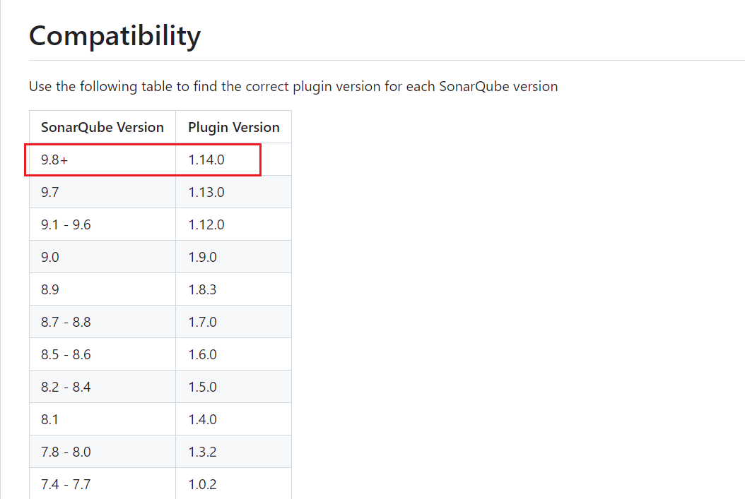Image resolution: width=745 pixels, height=499 pixels.
Task: Select the 9.7 version cell
Action: click(102, 192)
